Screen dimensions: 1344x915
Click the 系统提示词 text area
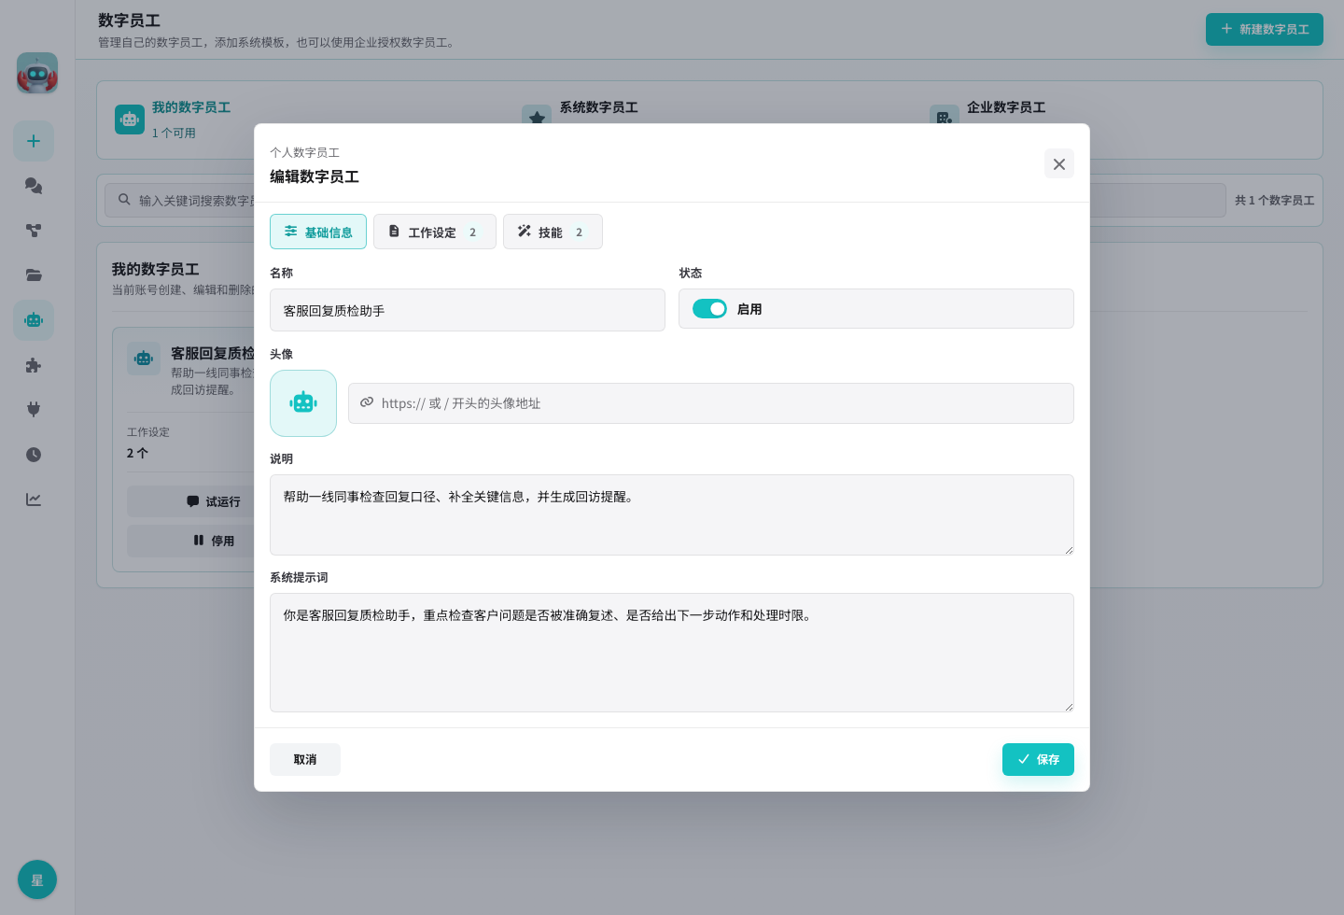tap(672, 653)
